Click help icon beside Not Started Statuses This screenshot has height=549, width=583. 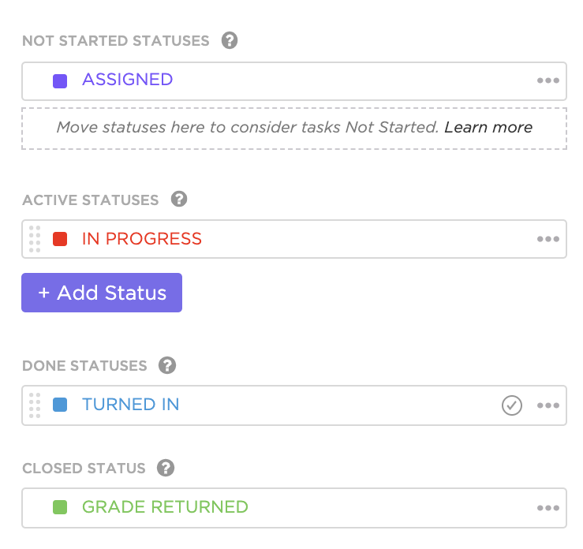click(230, 40)
